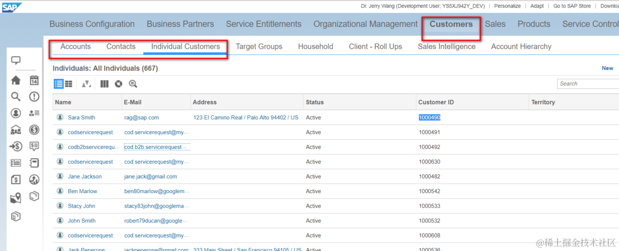Screen dimensions: 619x251
Task: Click Customer ID cell 1000630
Action: coord(429,162)
